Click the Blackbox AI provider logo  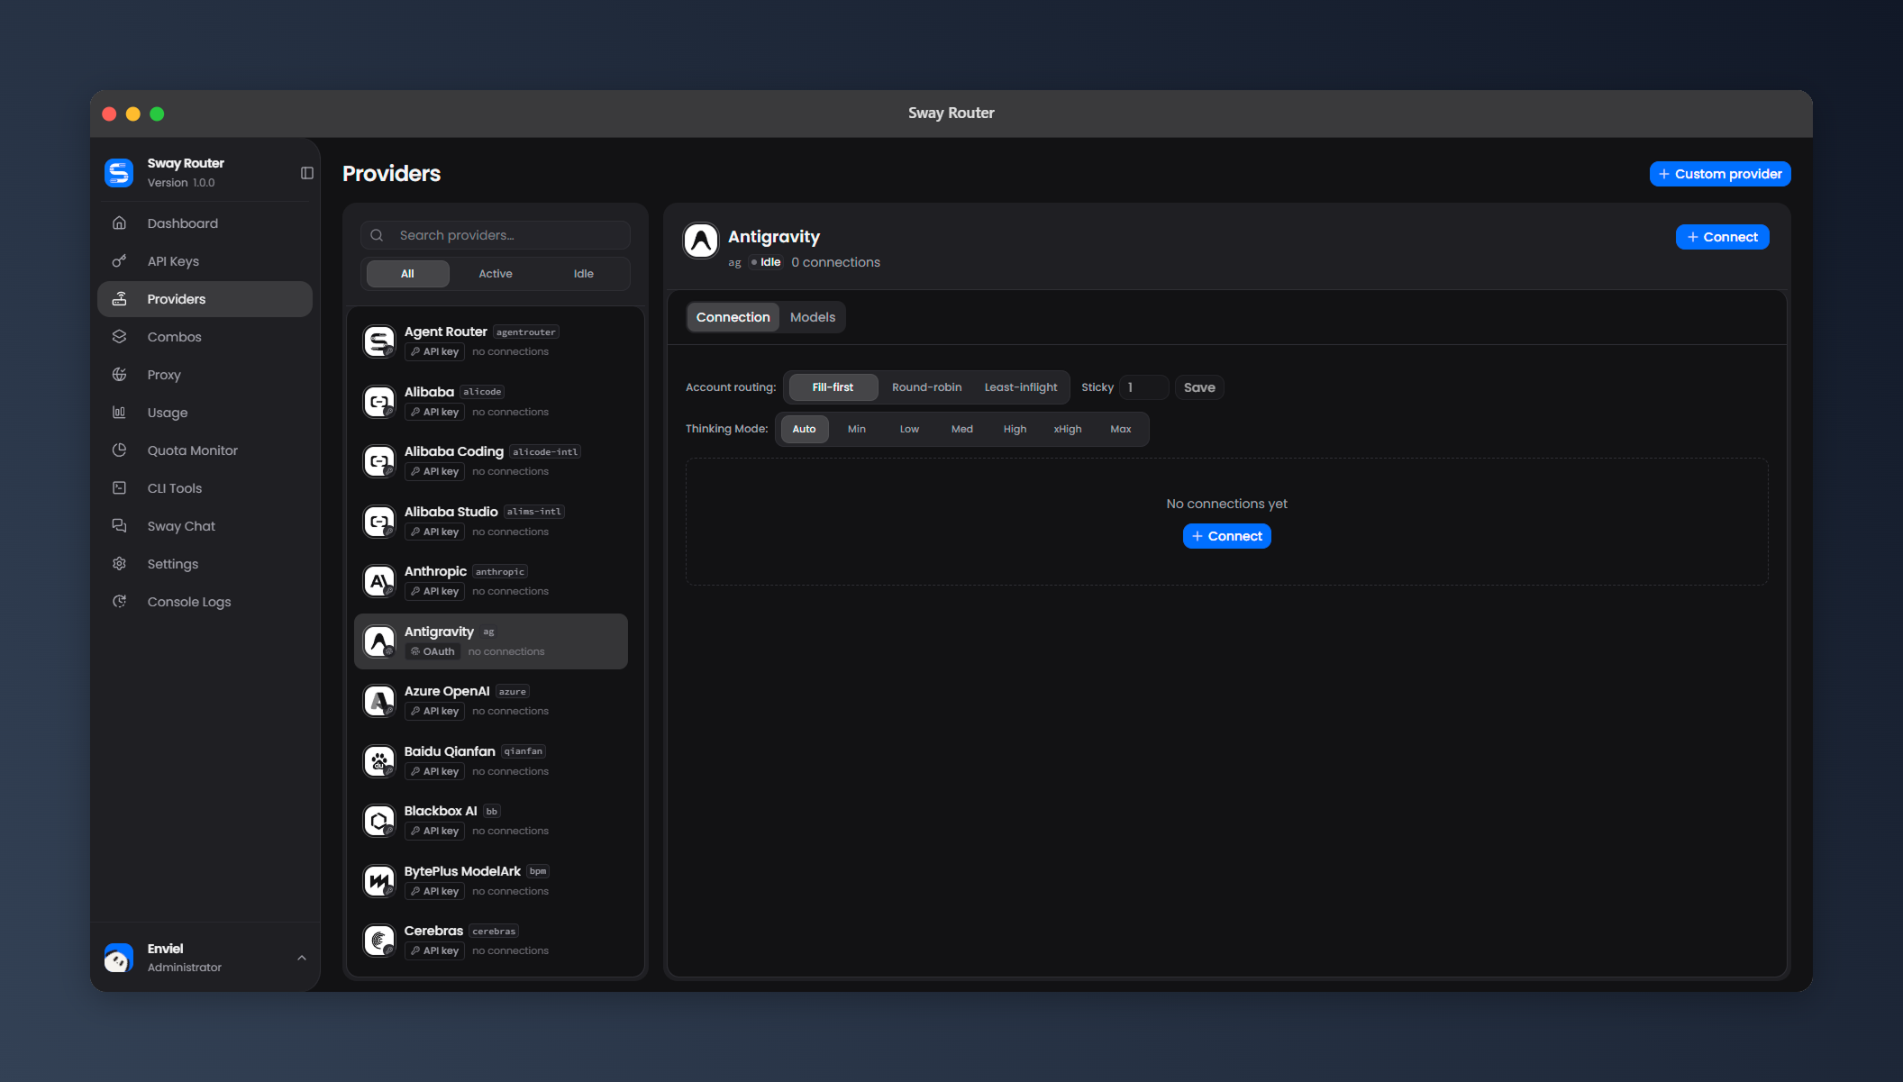[379, 821]
